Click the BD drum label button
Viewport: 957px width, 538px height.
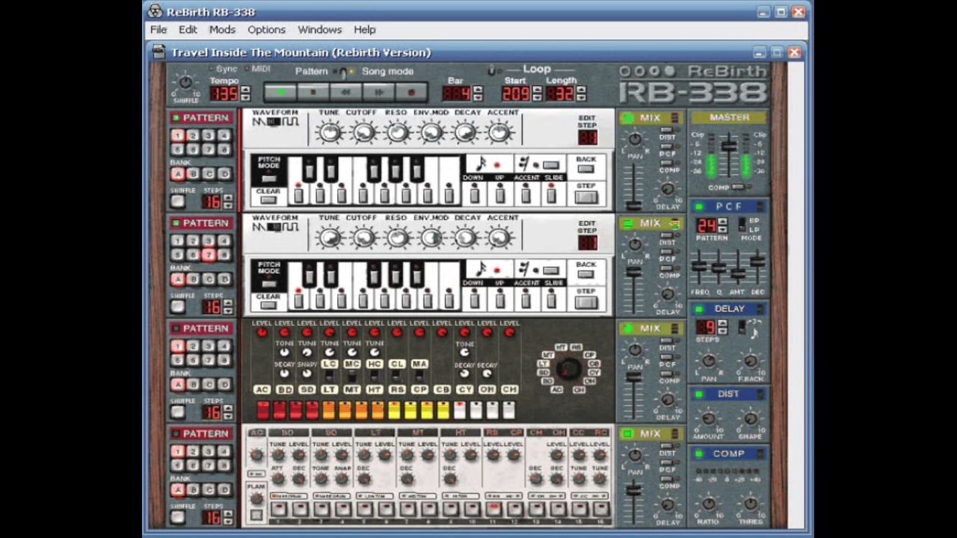[x=284, y=389]
